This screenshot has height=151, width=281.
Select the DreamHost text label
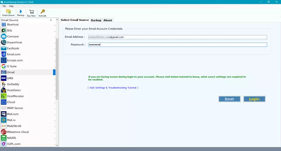click(14, 42)
